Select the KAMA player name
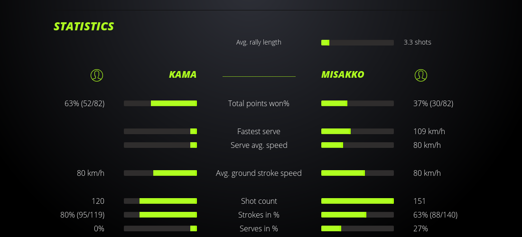 183,74
